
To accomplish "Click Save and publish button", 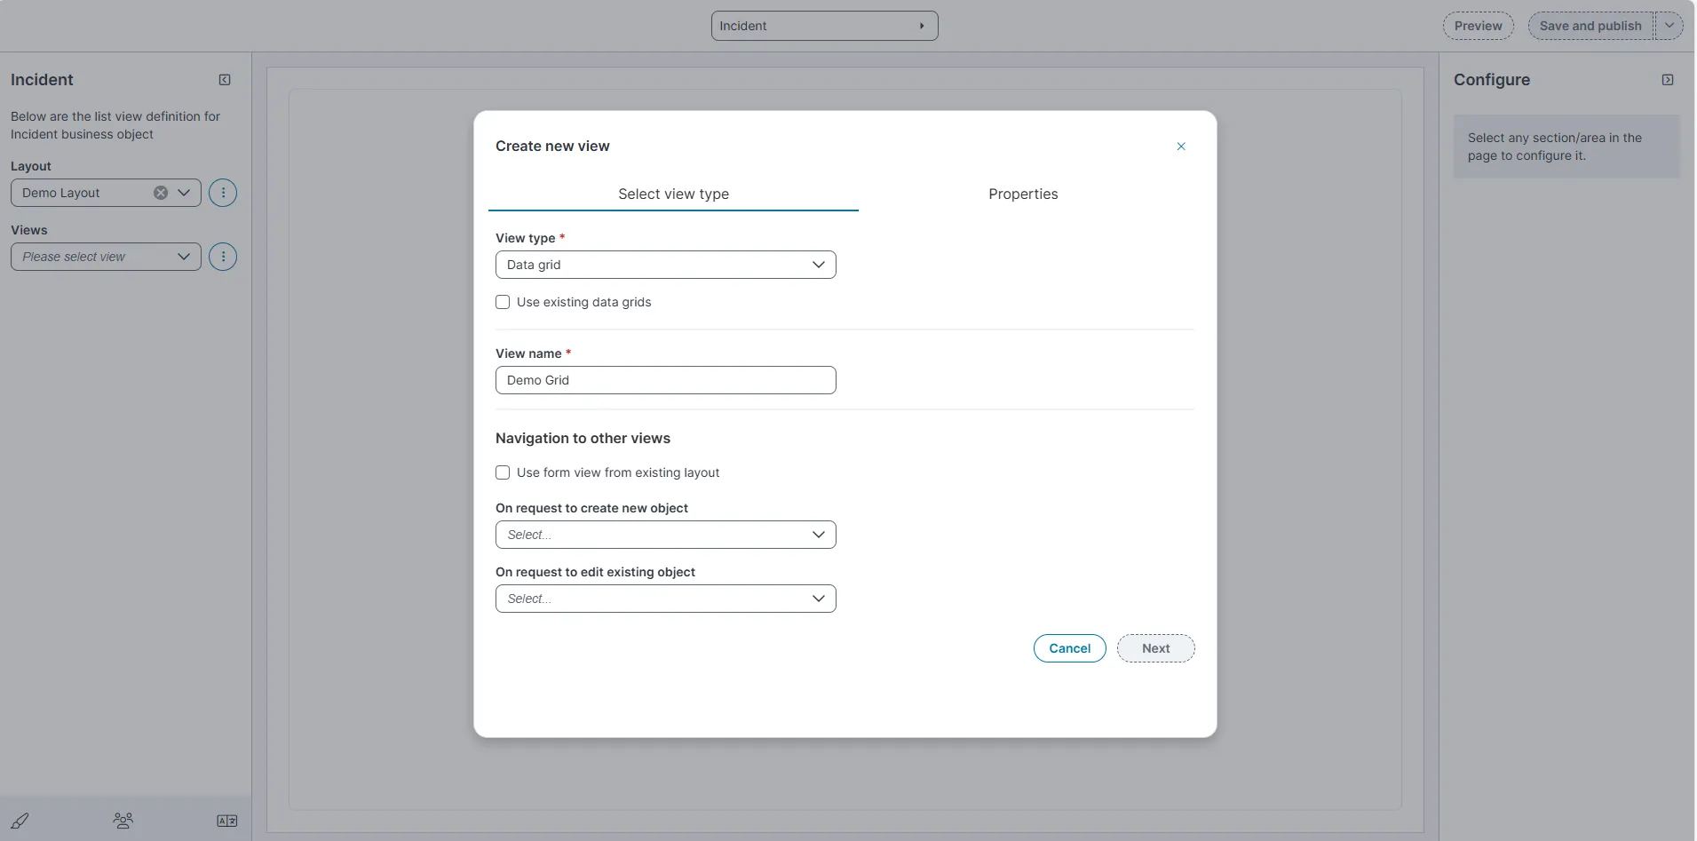I will [1590, 26].
